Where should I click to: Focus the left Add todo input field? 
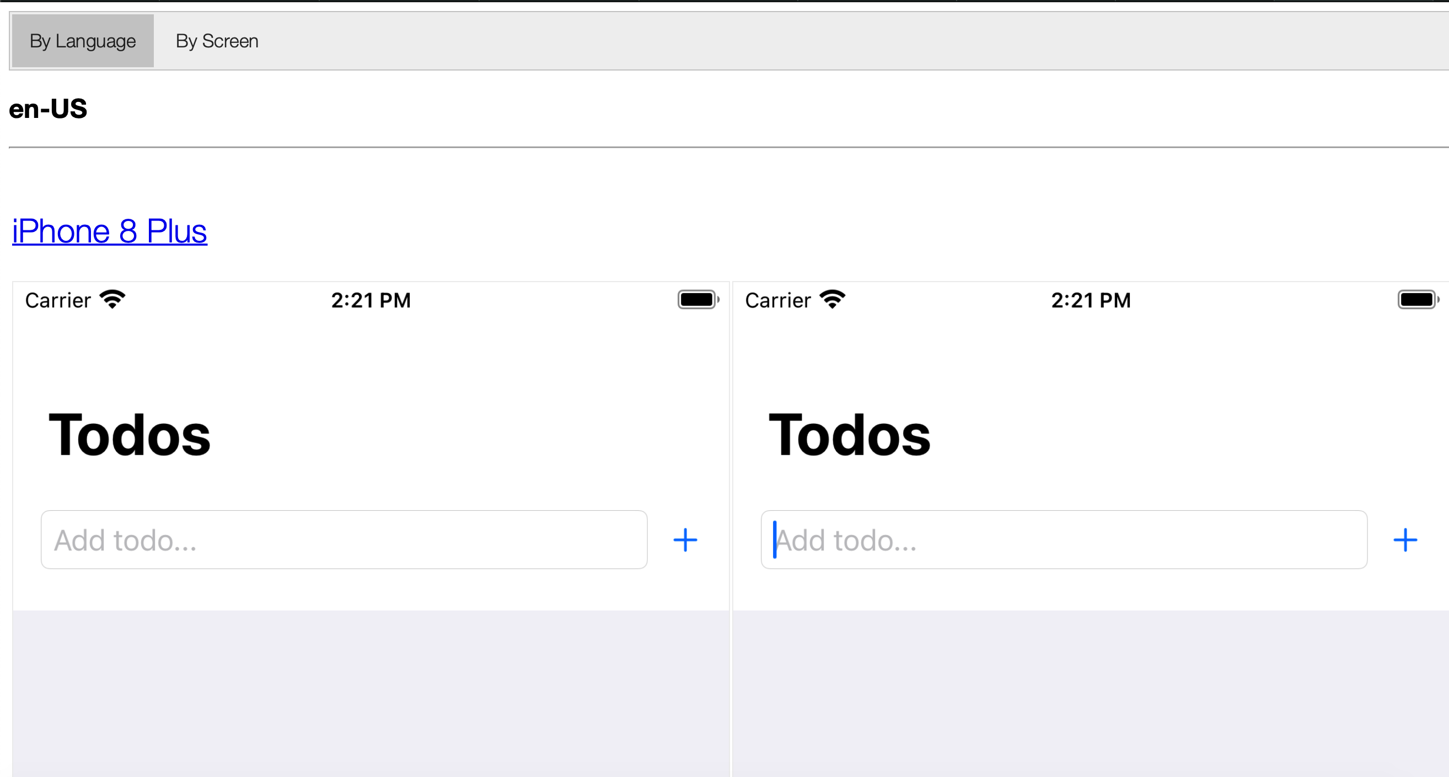click(344, 541)
